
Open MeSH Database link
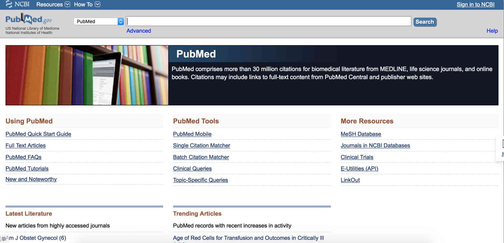pyautogui.click(x=361, y=134)
